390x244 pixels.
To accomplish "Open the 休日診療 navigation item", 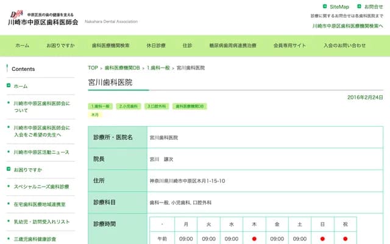I will (x=155, y=46).
